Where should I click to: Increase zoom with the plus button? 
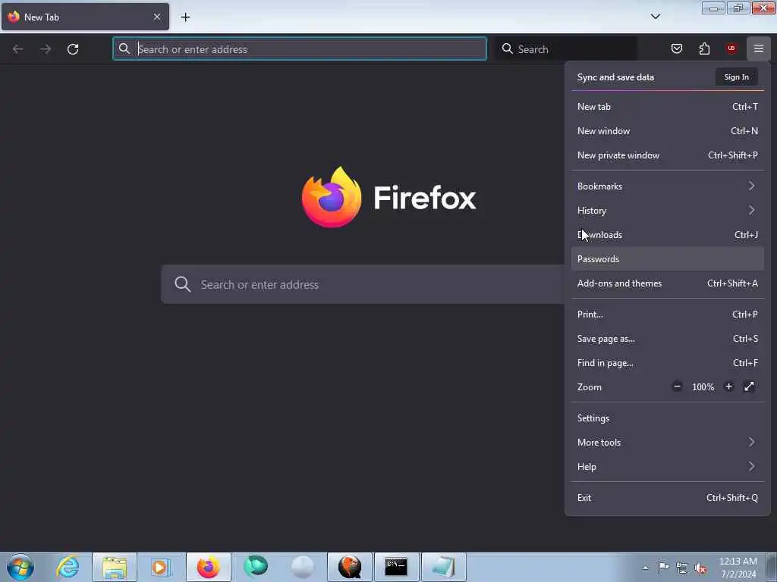point(728,386)
